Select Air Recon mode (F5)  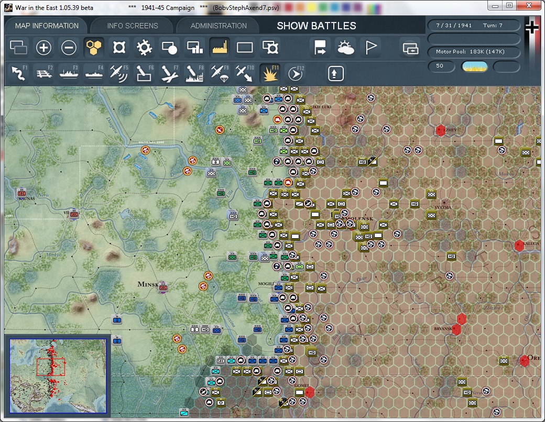[x=119, y=73]
